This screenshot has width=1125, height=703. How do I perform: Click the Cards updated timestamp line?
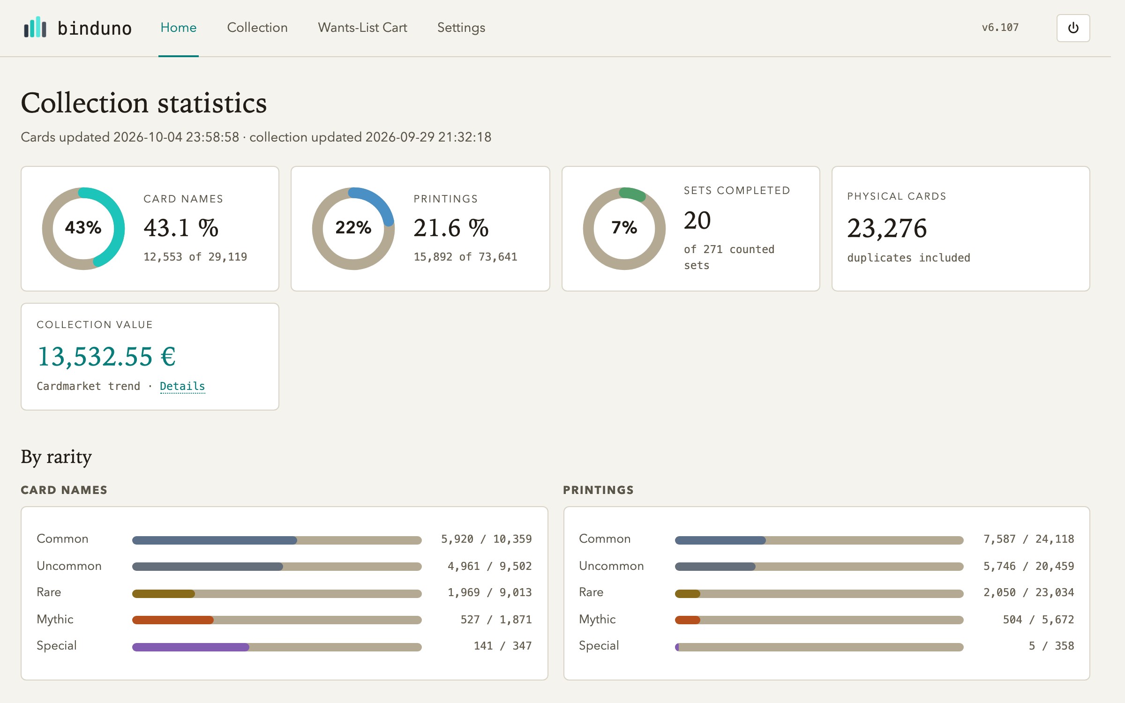(x=256, y=137)
